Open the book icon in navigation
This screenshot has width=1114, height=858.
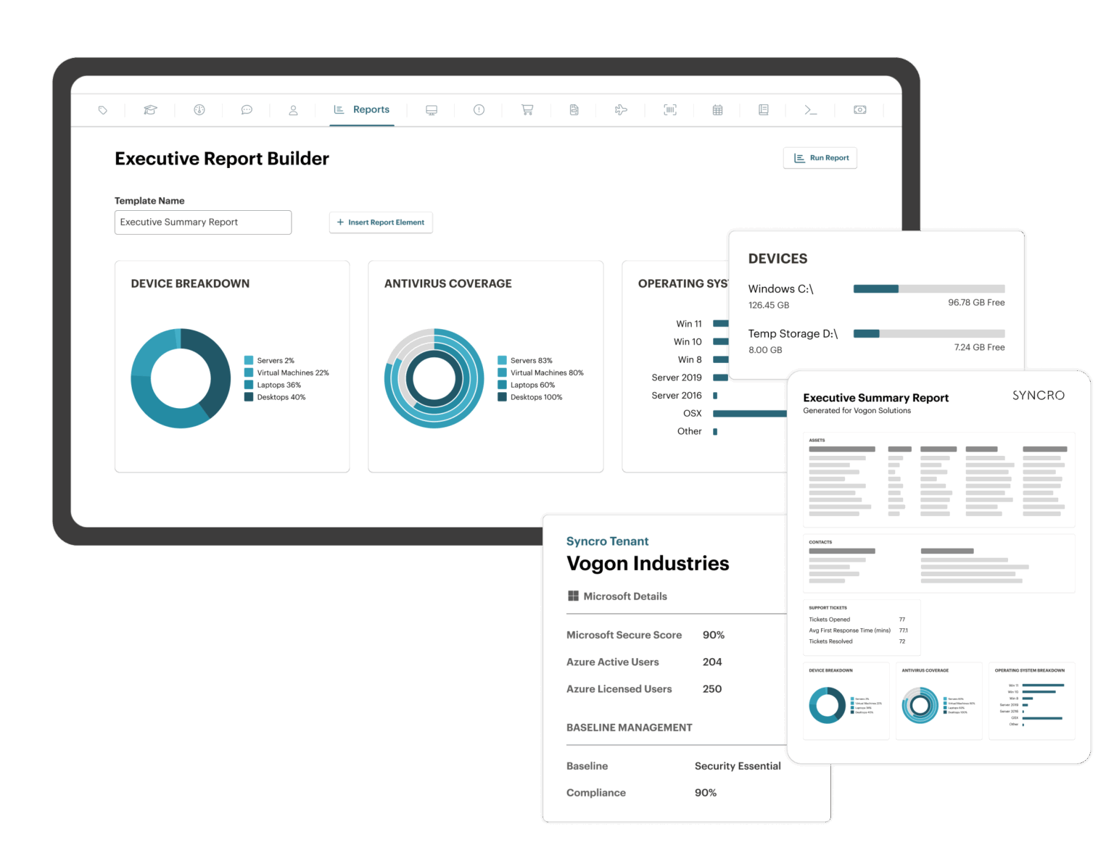pos(764,110)
